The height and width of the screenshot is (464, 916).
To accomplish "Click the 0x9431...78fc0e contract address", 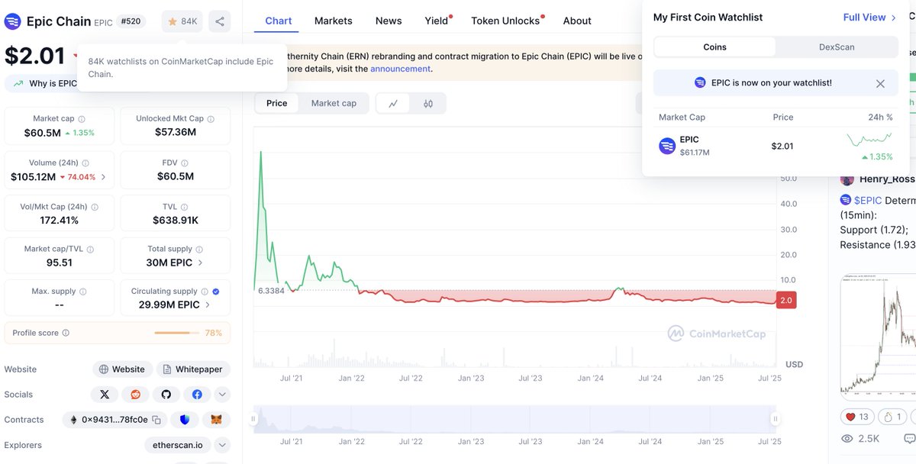I will tap(114, 420).
